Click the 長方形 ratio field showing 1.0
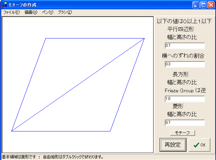 click(x=185, y=99)
